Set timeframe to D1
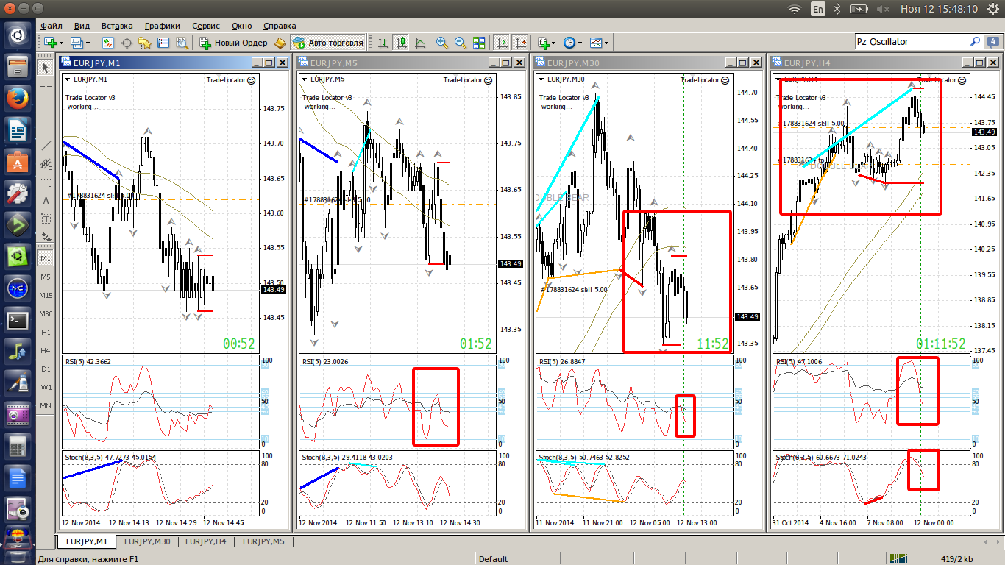Image resolution: width=1005 pixels, height=565 pixels. [46, 369]
